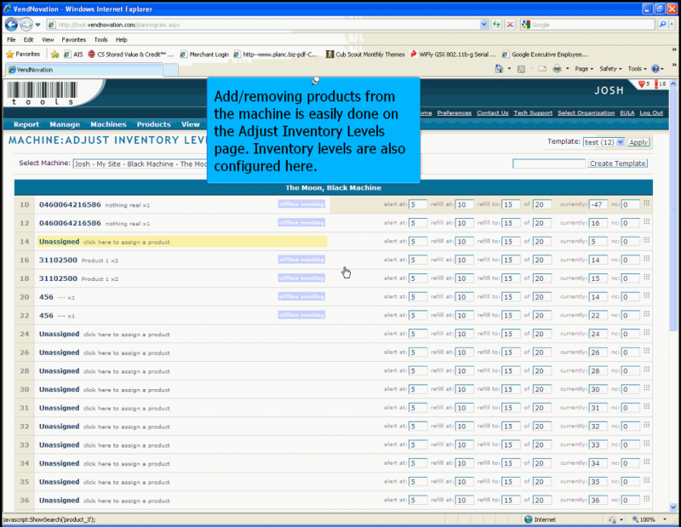Open the WiFly GSX 802.11b-g Serial favorite
Image resolution: width=681 pixels, height=527 pixels.
tap(453, 54)
